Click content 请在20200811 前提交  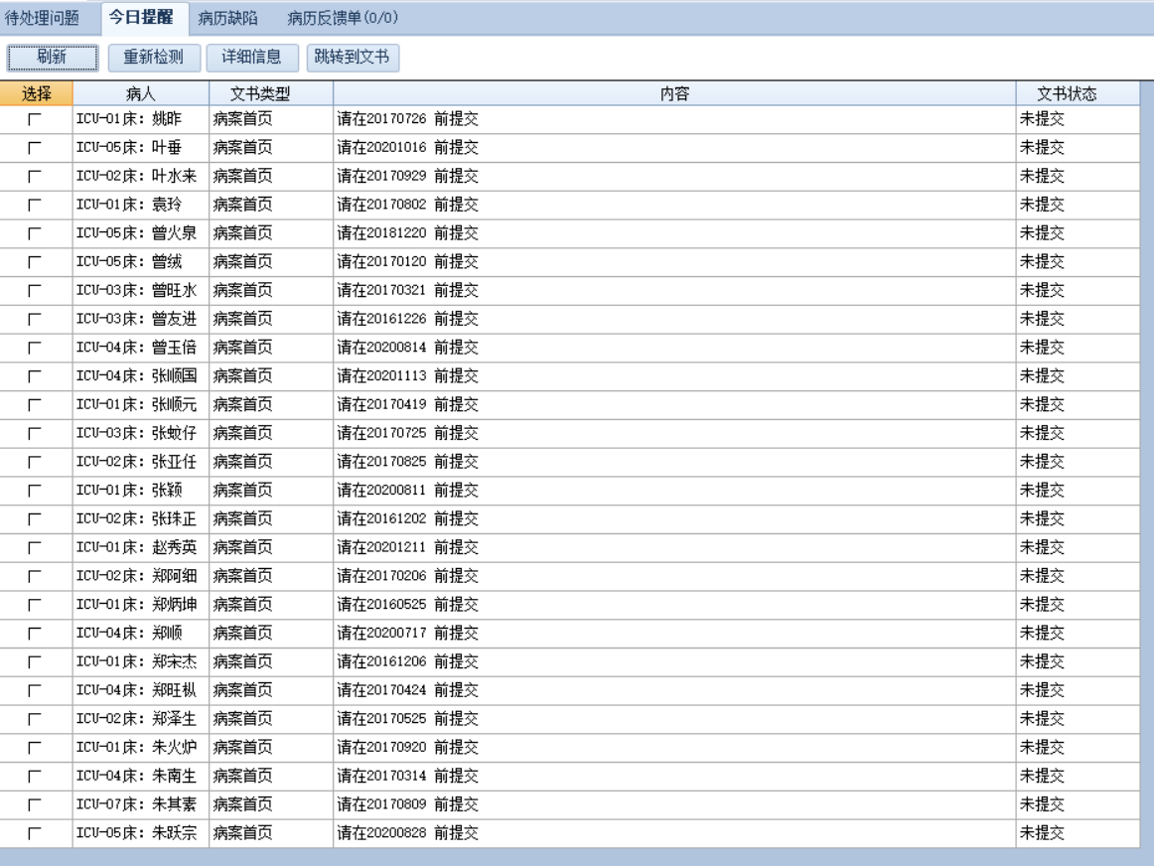(x=408, y=491)
